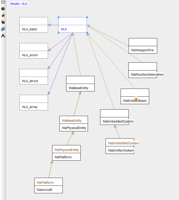Click the brown hlaPhysicalEntity parent label above hlaPlatform
This screenshot has width=179, height=200.
tap(67, 150)
